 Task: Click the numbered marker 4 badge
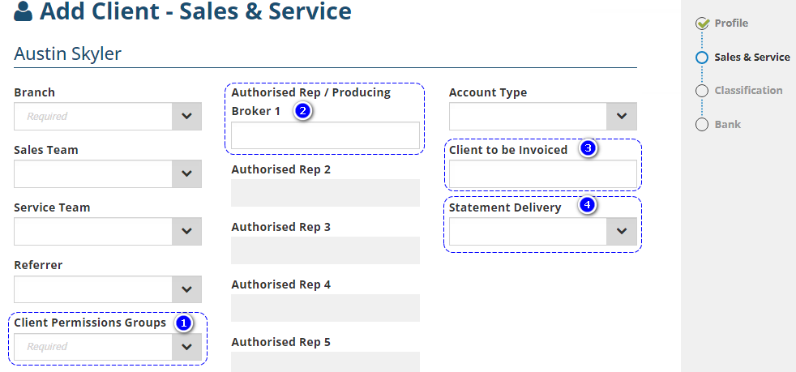[x=588, y=207]
